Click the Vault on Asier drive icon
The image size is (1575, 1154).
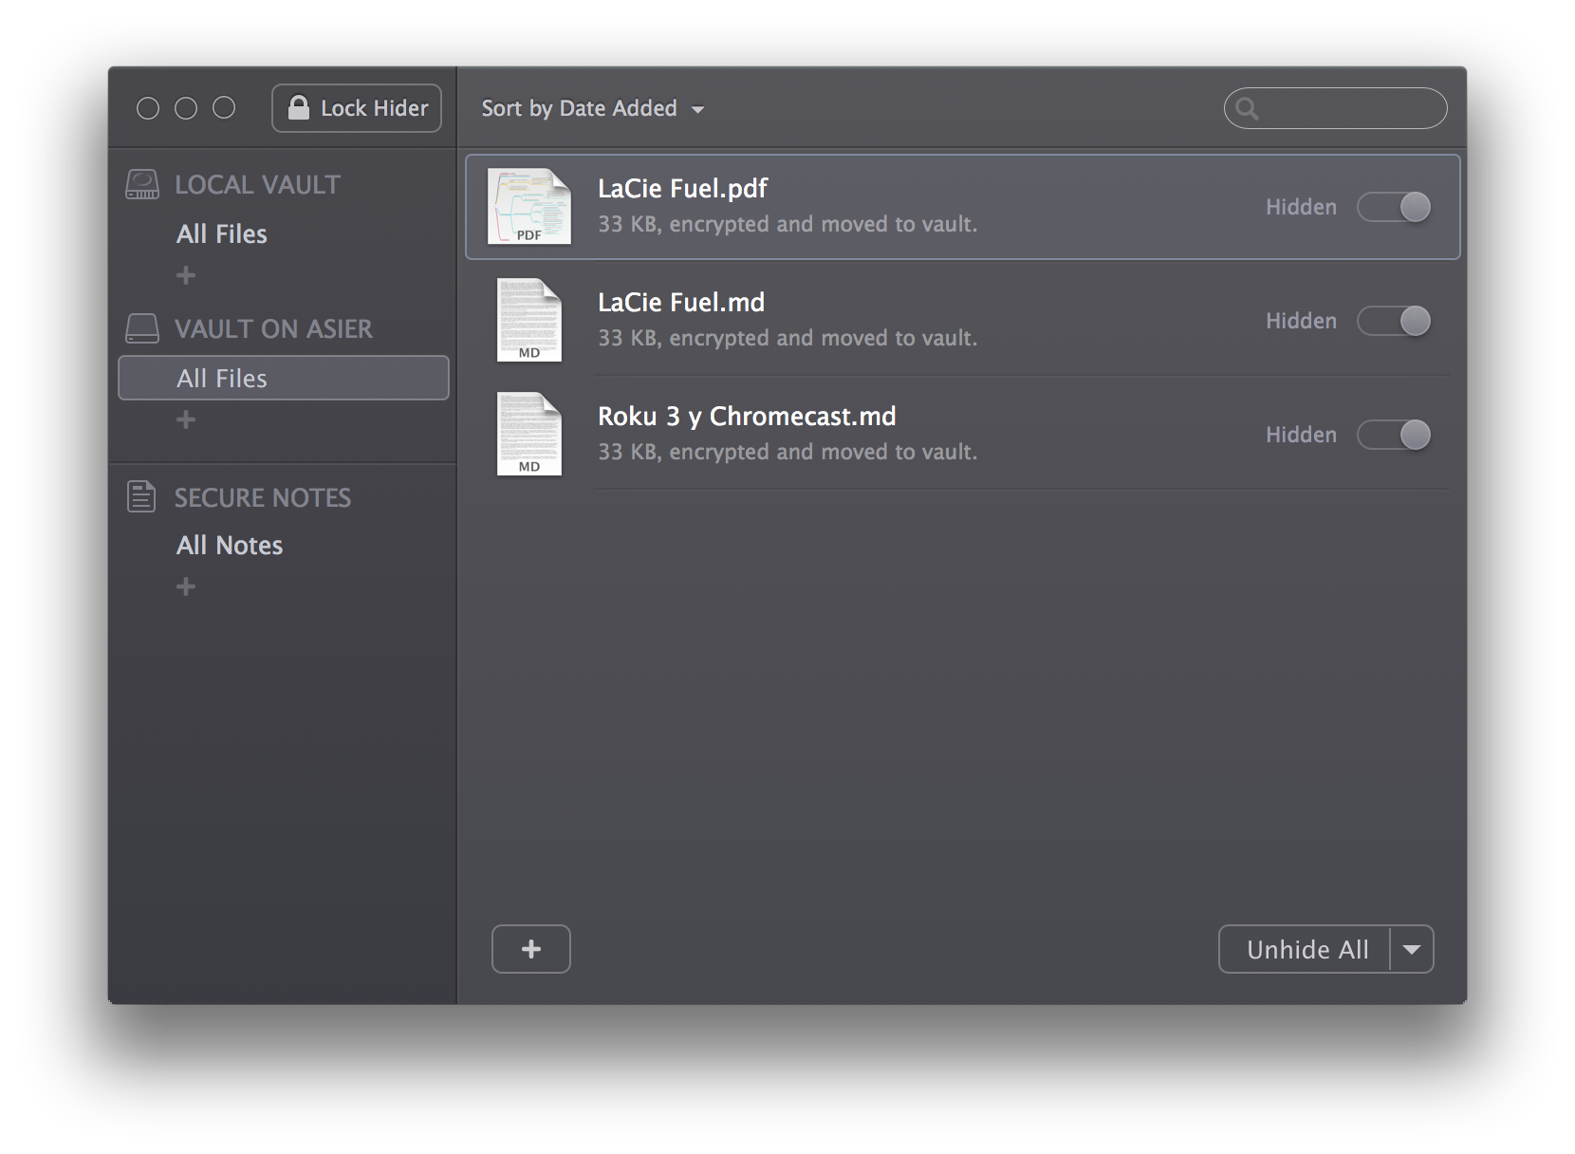pyautogui.click(x=142, y=328)
